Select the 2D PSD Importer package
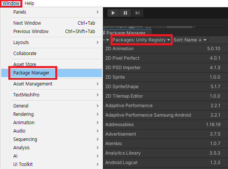 point(166,68)
